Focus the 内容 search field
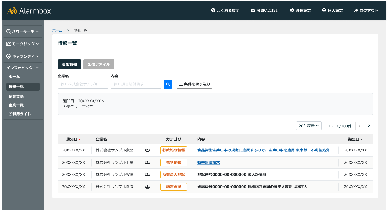The image size is (388, 210). click(x=136, y=84)
